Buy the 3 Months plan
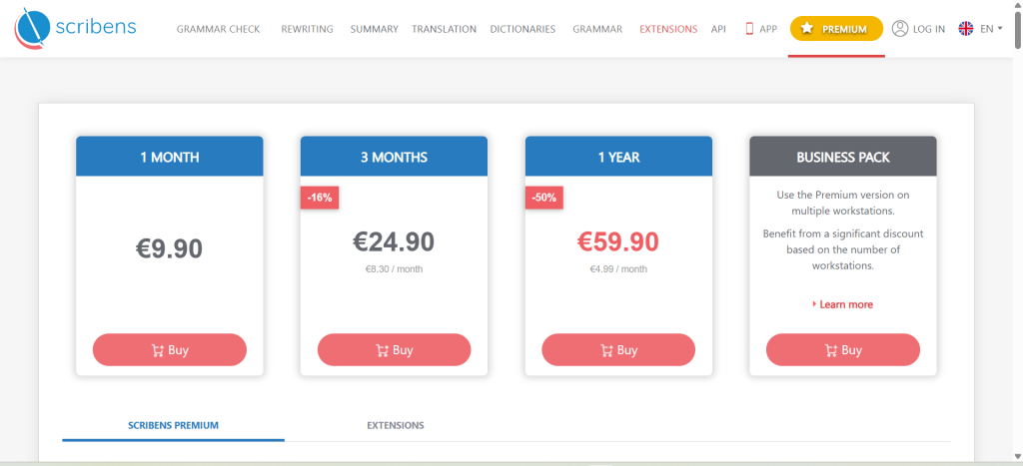The image size is (1023, 466). (394, 350)
